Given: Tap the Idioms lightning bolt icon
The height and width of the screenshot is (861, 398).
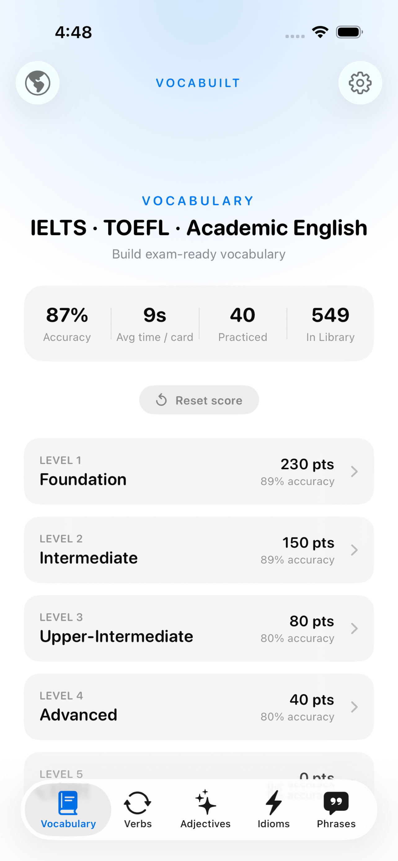Looking at the screenshot, I should pyautogui.click(x=274, y=802).
